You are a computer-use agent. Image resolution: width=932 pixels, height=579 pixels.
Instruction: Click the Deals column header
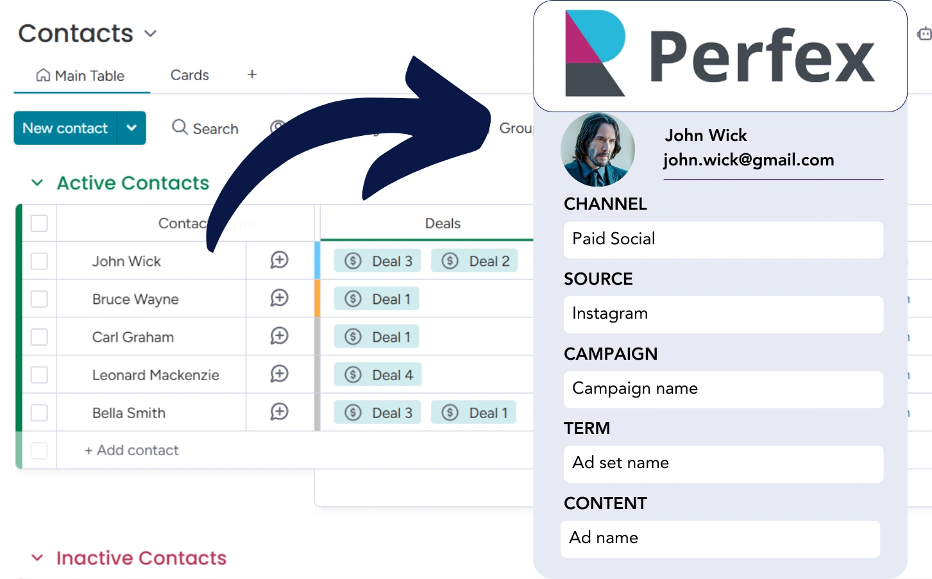[443, 223]
